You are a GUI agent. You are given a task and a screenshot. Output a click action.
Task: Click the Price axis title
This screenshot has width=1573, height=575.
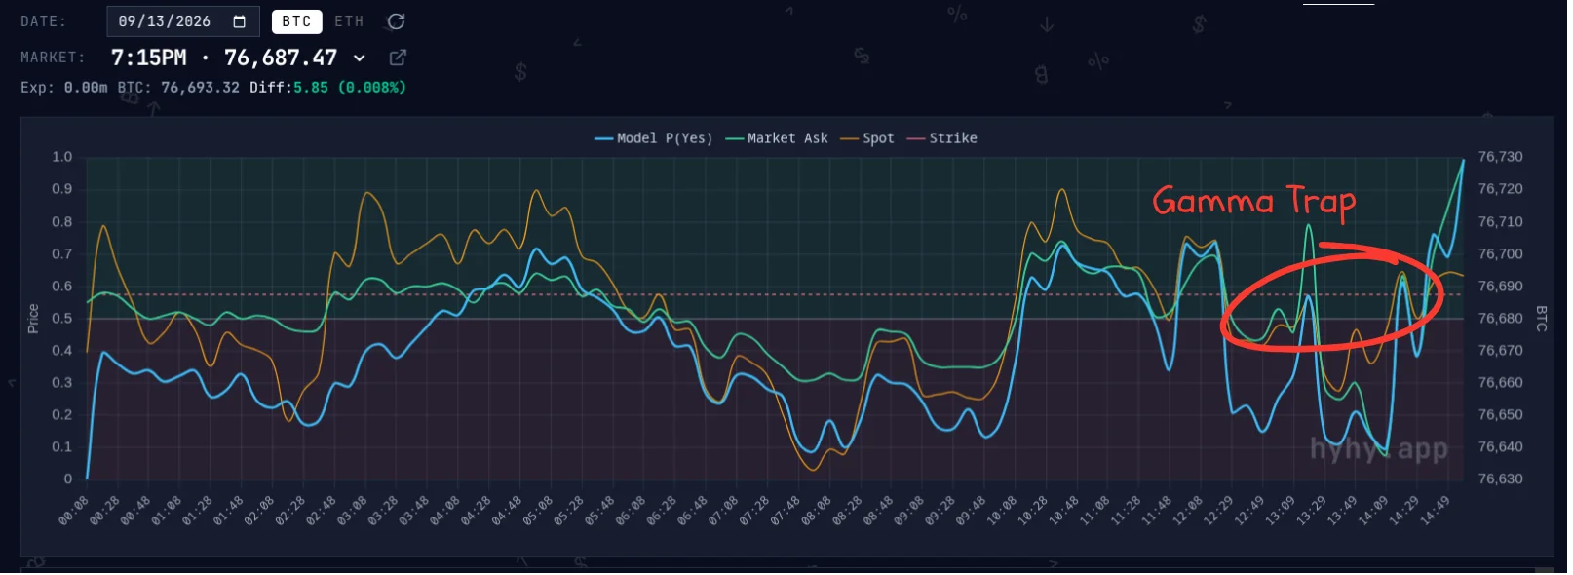click(x=33, y=319)
